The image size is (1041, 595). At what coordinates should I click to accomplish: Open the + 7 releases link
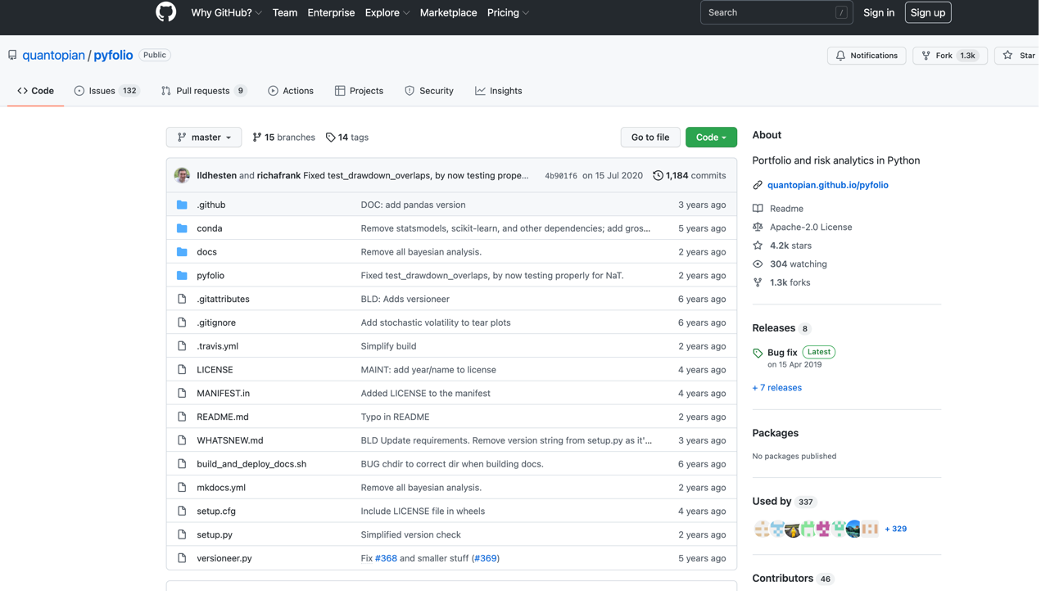point(777,388)
